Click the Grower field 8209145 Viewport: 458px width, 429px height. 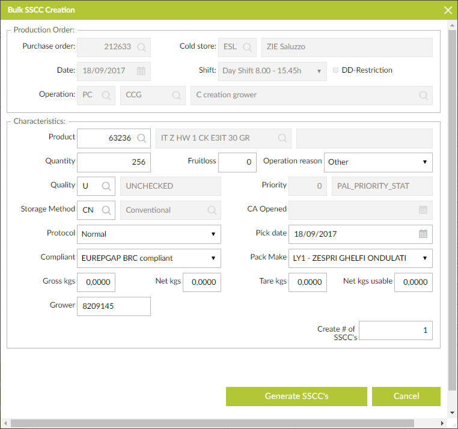114,306
